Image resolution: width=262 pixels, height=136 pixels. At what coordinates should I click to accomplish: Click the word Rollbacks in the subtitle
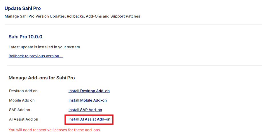76,17
